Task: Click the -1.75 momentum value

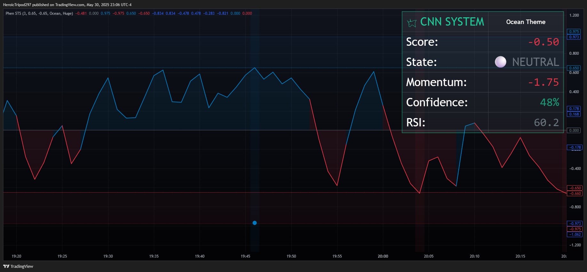Action: [x=543, y=82]
